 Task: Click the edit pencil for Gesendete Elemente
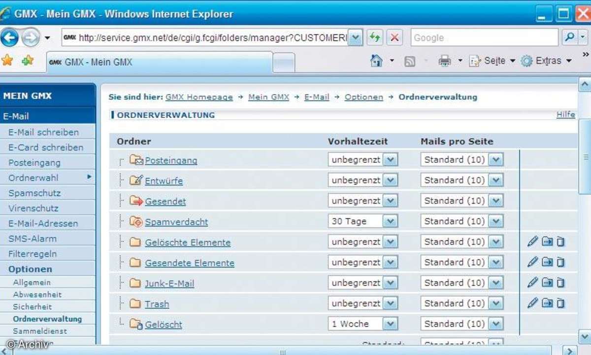[532, 262]
